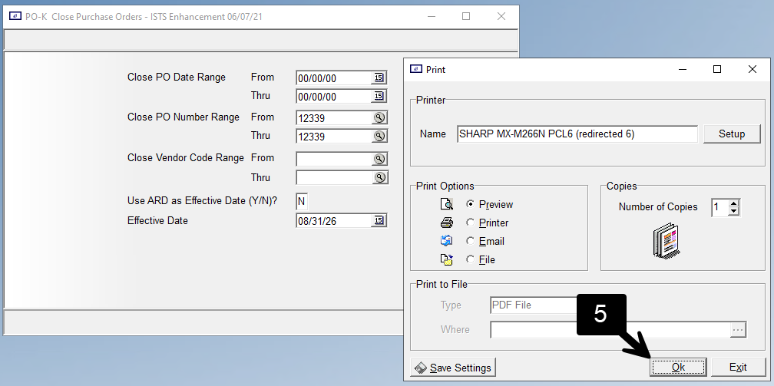
Task: Open calendar picker for Effective Date
Action: tap(379, 221)
